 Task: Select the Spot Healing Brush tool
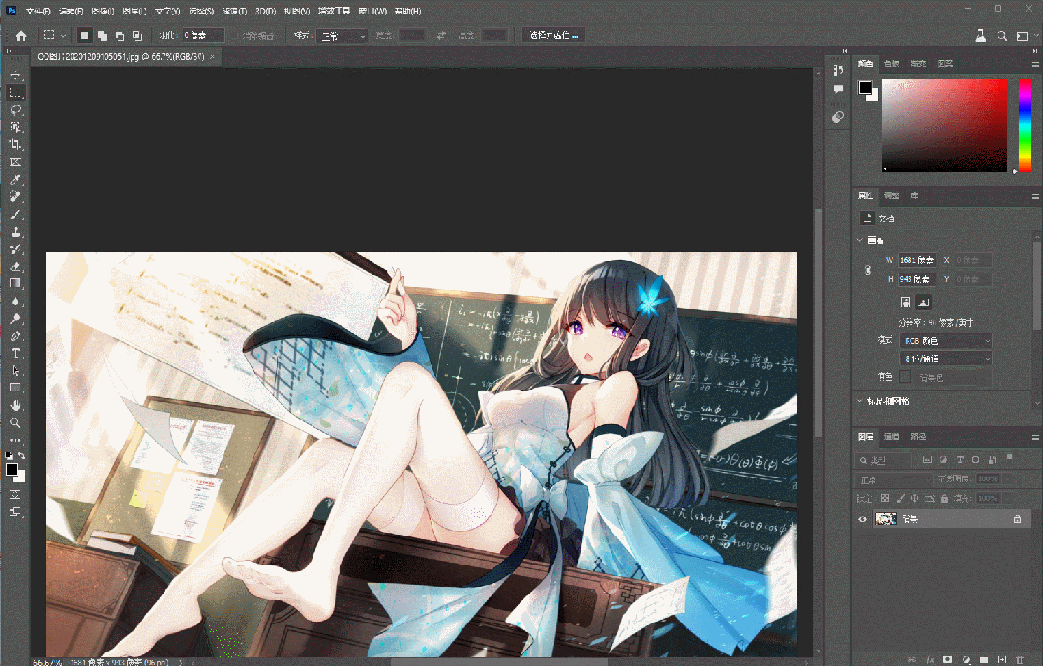pos(15,197)
